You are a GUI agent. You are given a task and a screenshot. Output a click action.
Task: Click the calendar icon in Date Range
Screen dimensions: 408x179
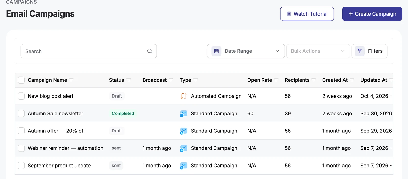[216, 51]
